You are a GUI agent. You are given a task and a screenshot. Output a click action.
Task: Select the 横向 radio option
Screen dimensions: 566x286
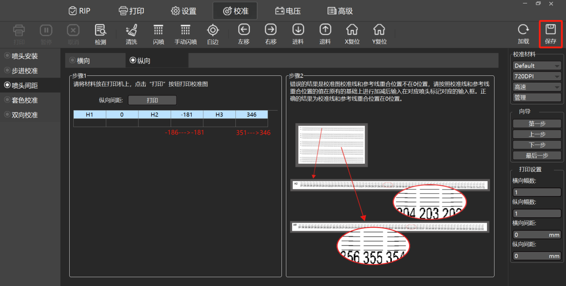[80, 61]
